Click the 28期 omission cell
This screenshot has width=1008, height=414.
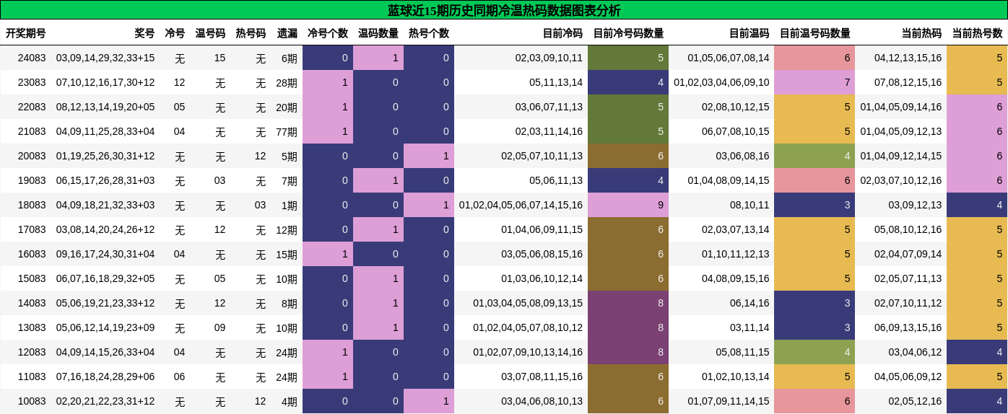287,82
